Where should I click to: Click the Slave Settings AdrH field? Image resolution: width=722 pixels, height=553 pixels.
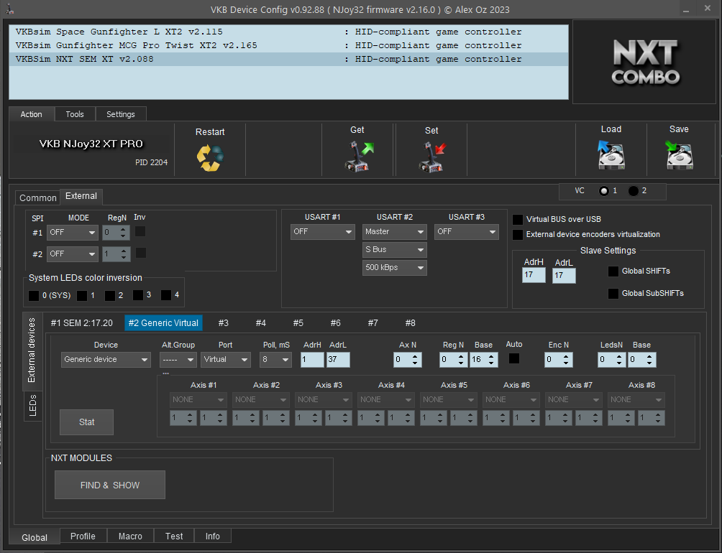click(534, 275)
